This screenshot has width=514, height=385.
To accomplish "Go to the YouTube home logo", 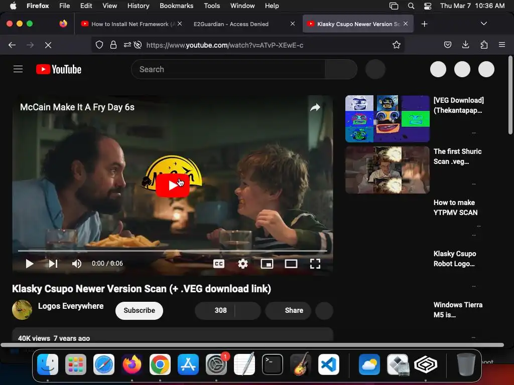I will (x=59, y=69).
